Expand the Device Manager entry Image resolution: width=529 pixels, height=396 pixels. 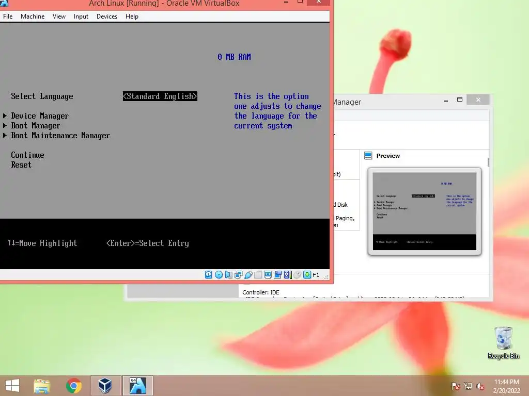39,116
